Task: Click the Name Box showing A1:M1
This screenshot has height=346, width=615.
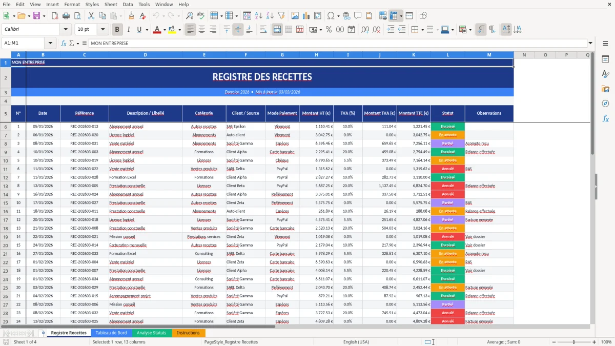Action: click(x=23, y=43)
